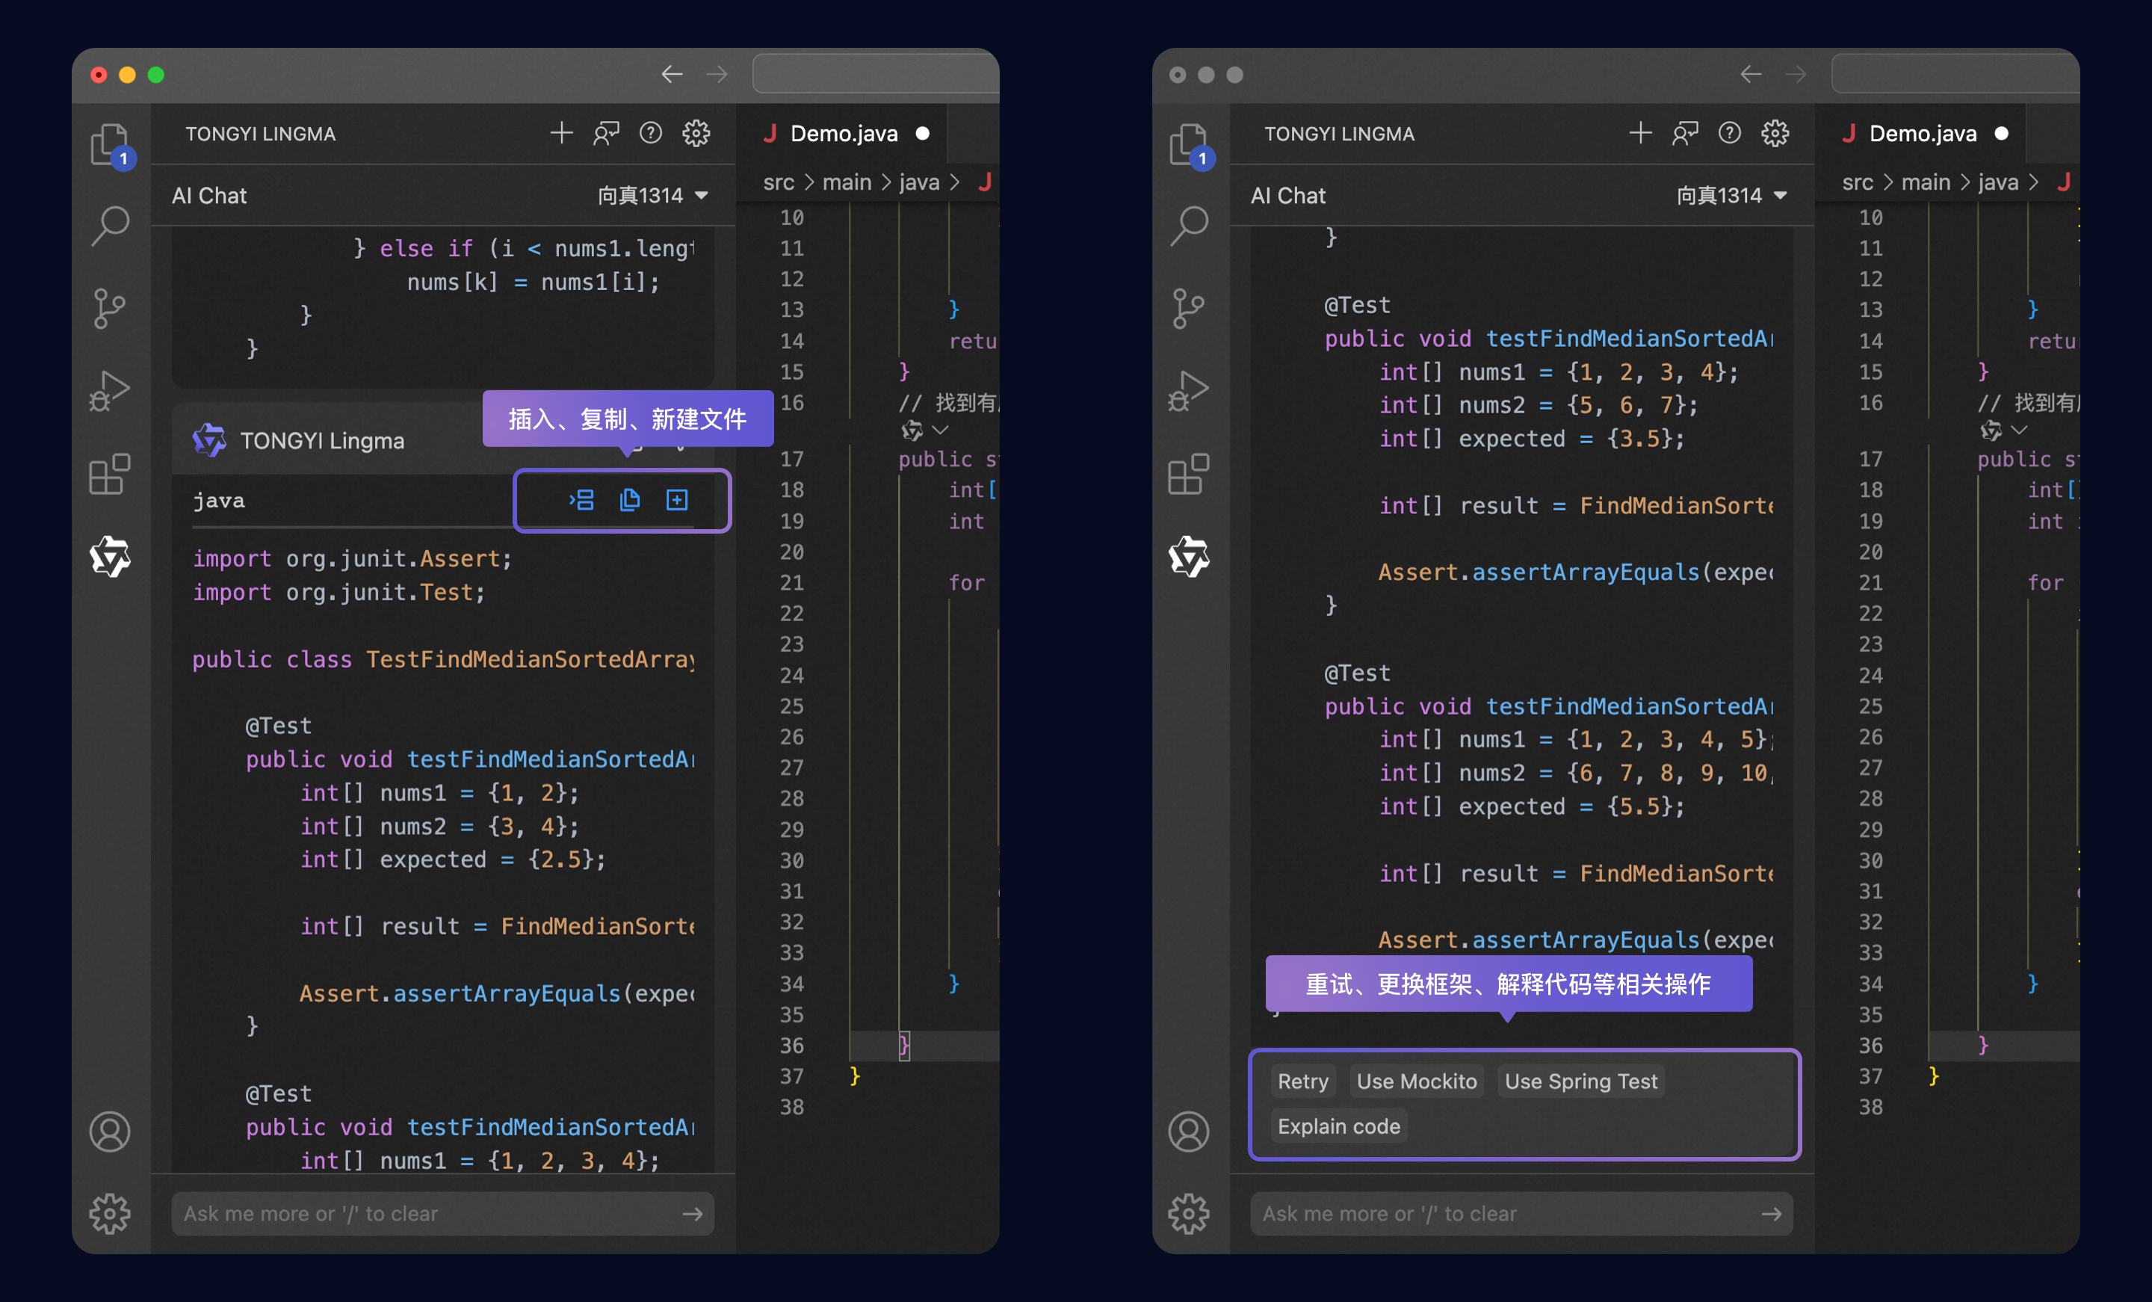Viewport: 2152px width, 1302px height.
Task: Click the new chat plus icon in left panel
Action: click(560, 134)
